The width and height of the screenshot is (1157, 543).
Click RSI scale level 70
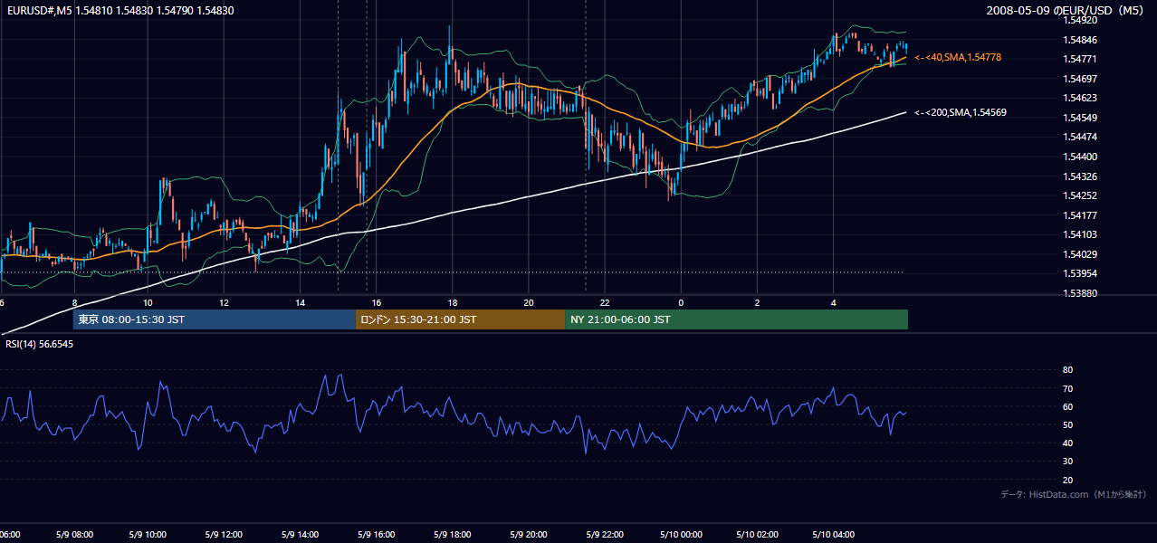[1067, 388]
